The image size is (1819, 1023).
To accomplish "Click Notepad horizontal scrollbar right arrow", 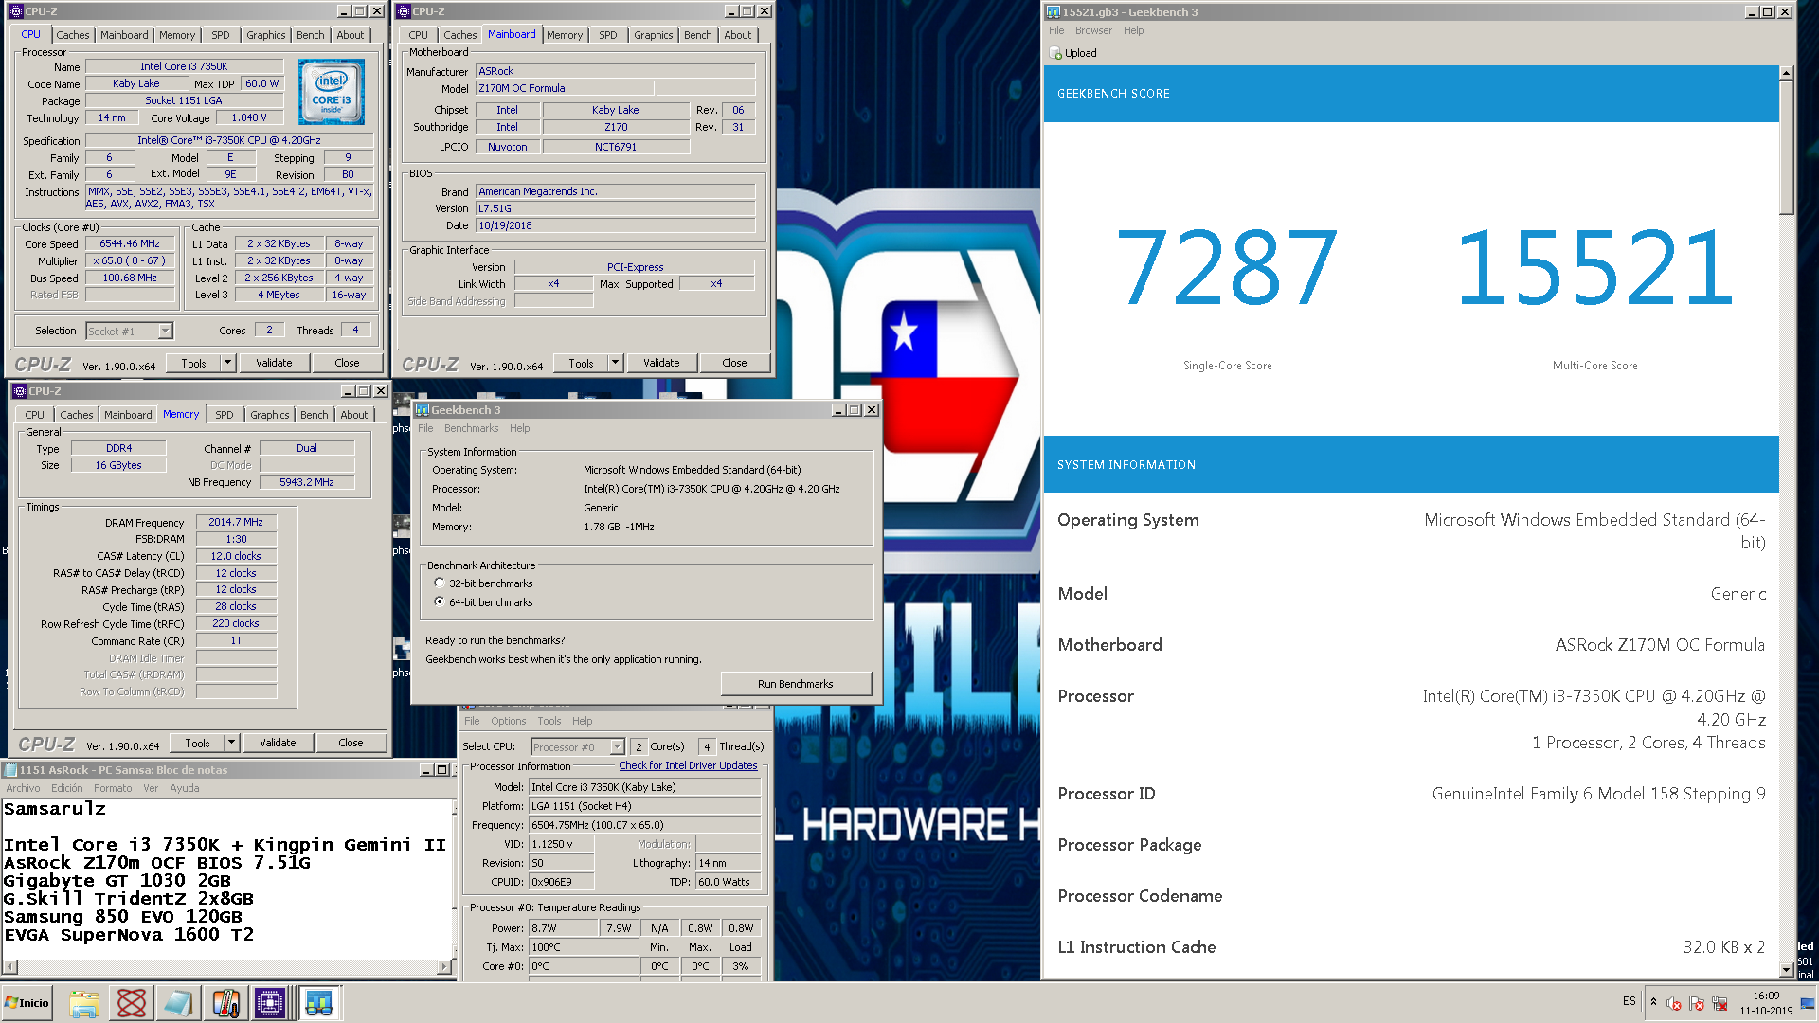I will pyautogui.click(x=444, y=967).
